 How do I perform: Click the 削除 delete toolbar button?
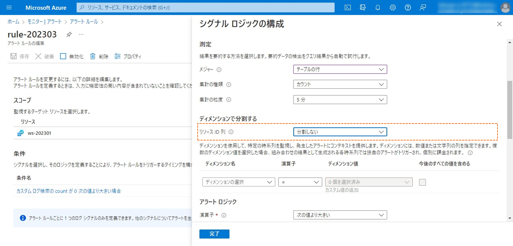point(99,56)
